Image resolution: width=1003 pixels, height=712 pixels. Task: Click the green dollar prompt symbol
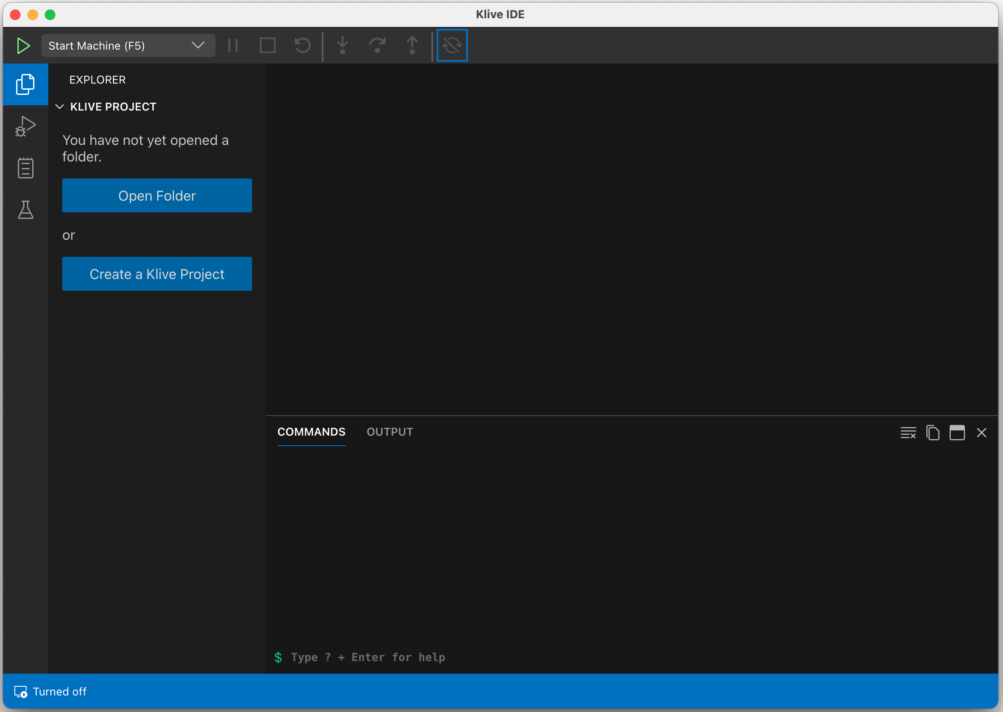(x=278, y=657)
